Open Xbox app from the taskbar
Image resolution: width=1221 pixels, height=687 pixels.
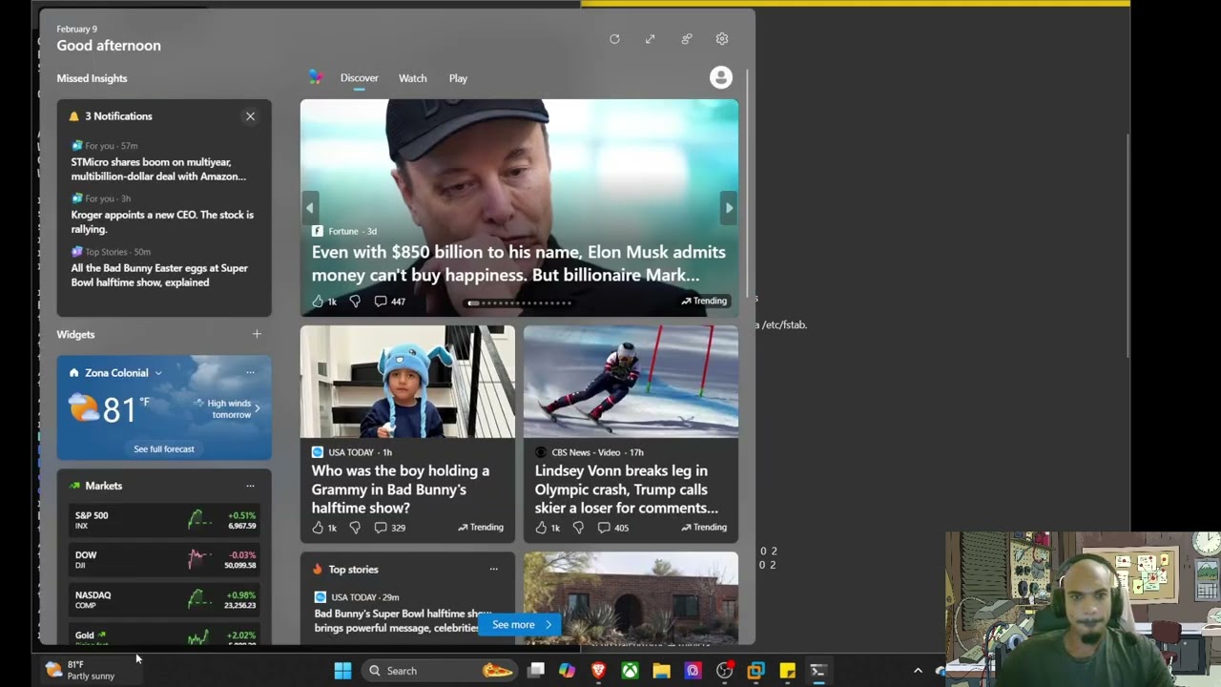coord(630,671)
